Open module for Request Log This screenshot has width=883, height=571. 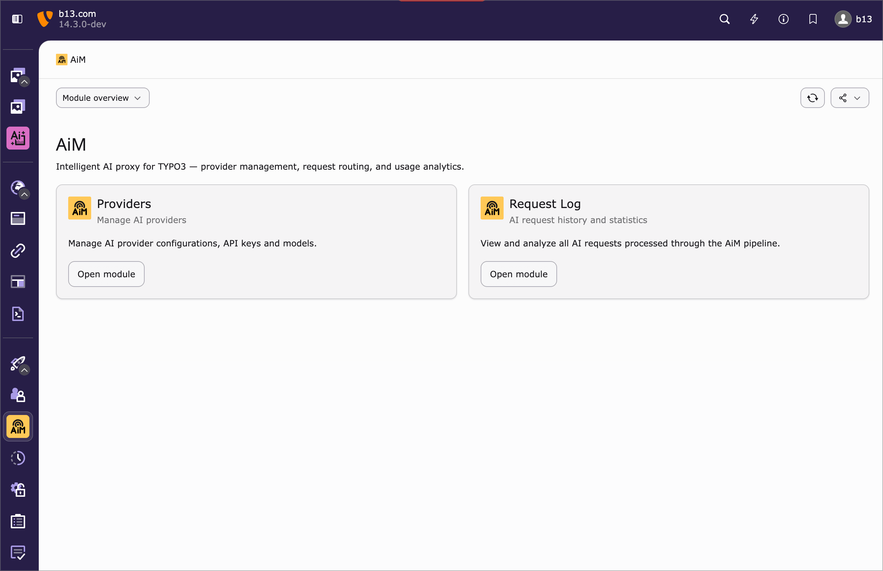pyautogui.click(x=518, y=274)
